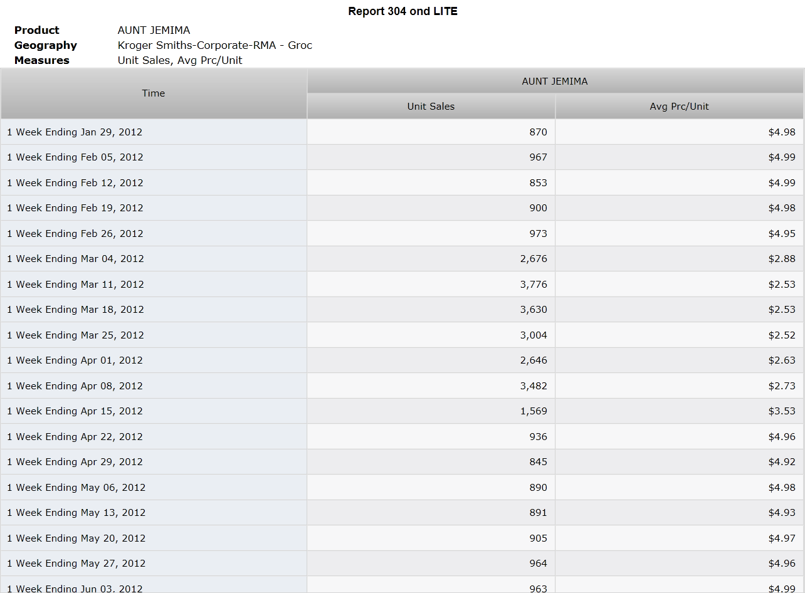Click the 'Avg Prc/Unit' column header

(679, 107)
